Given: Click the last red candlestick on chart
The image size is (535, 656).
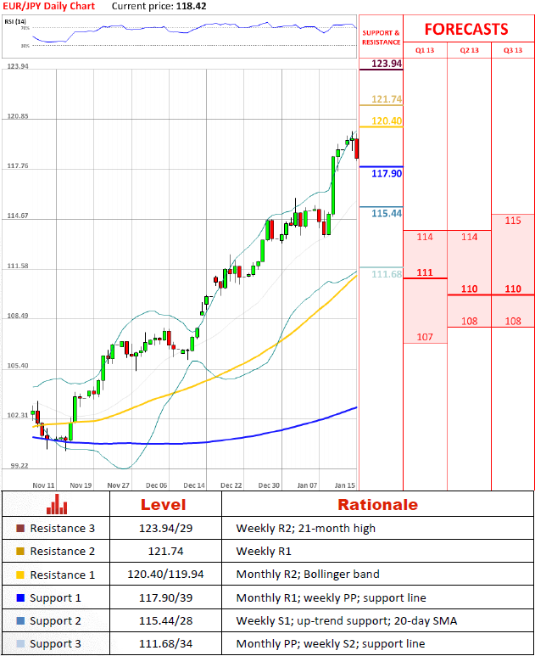Looking at the screenshot, I should [357, 149].
